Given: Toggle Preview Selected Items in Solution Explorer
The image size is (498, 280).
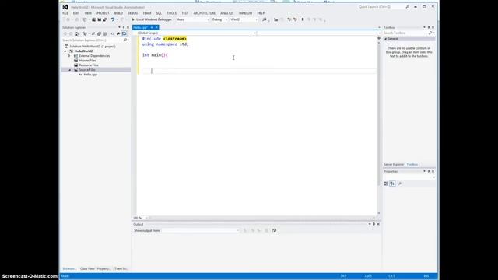Looking at the screenshot, I should (x=124, y=33).
